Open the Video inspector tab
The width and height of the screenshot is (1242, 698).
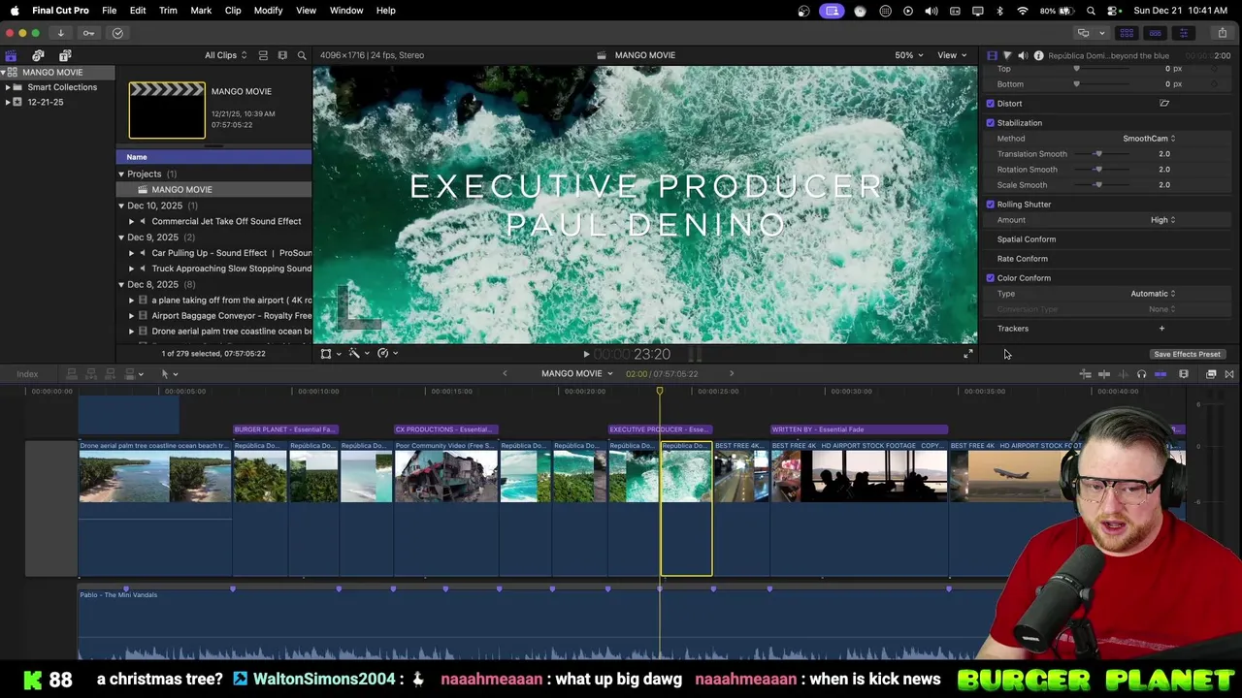click(x=991, y=55)
